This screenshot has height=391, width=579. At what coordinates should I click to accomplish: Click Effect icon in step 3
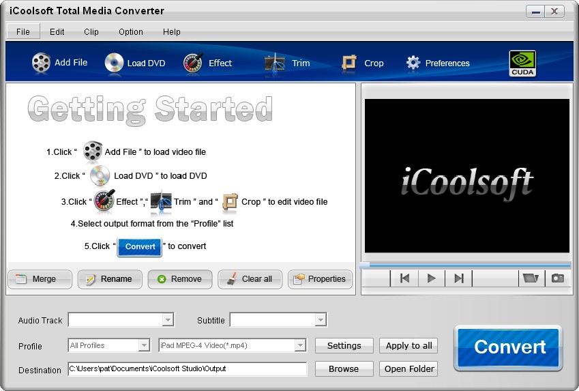click(104, 201)
